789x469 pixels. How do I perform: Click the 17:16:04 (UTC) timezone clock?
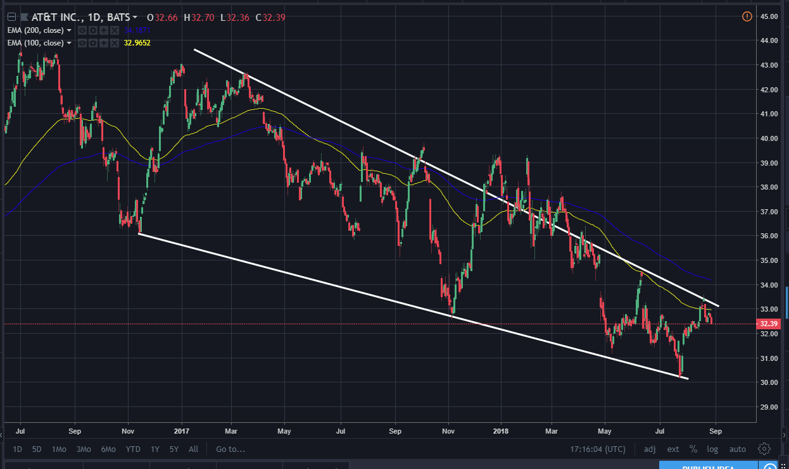[597, 449]
